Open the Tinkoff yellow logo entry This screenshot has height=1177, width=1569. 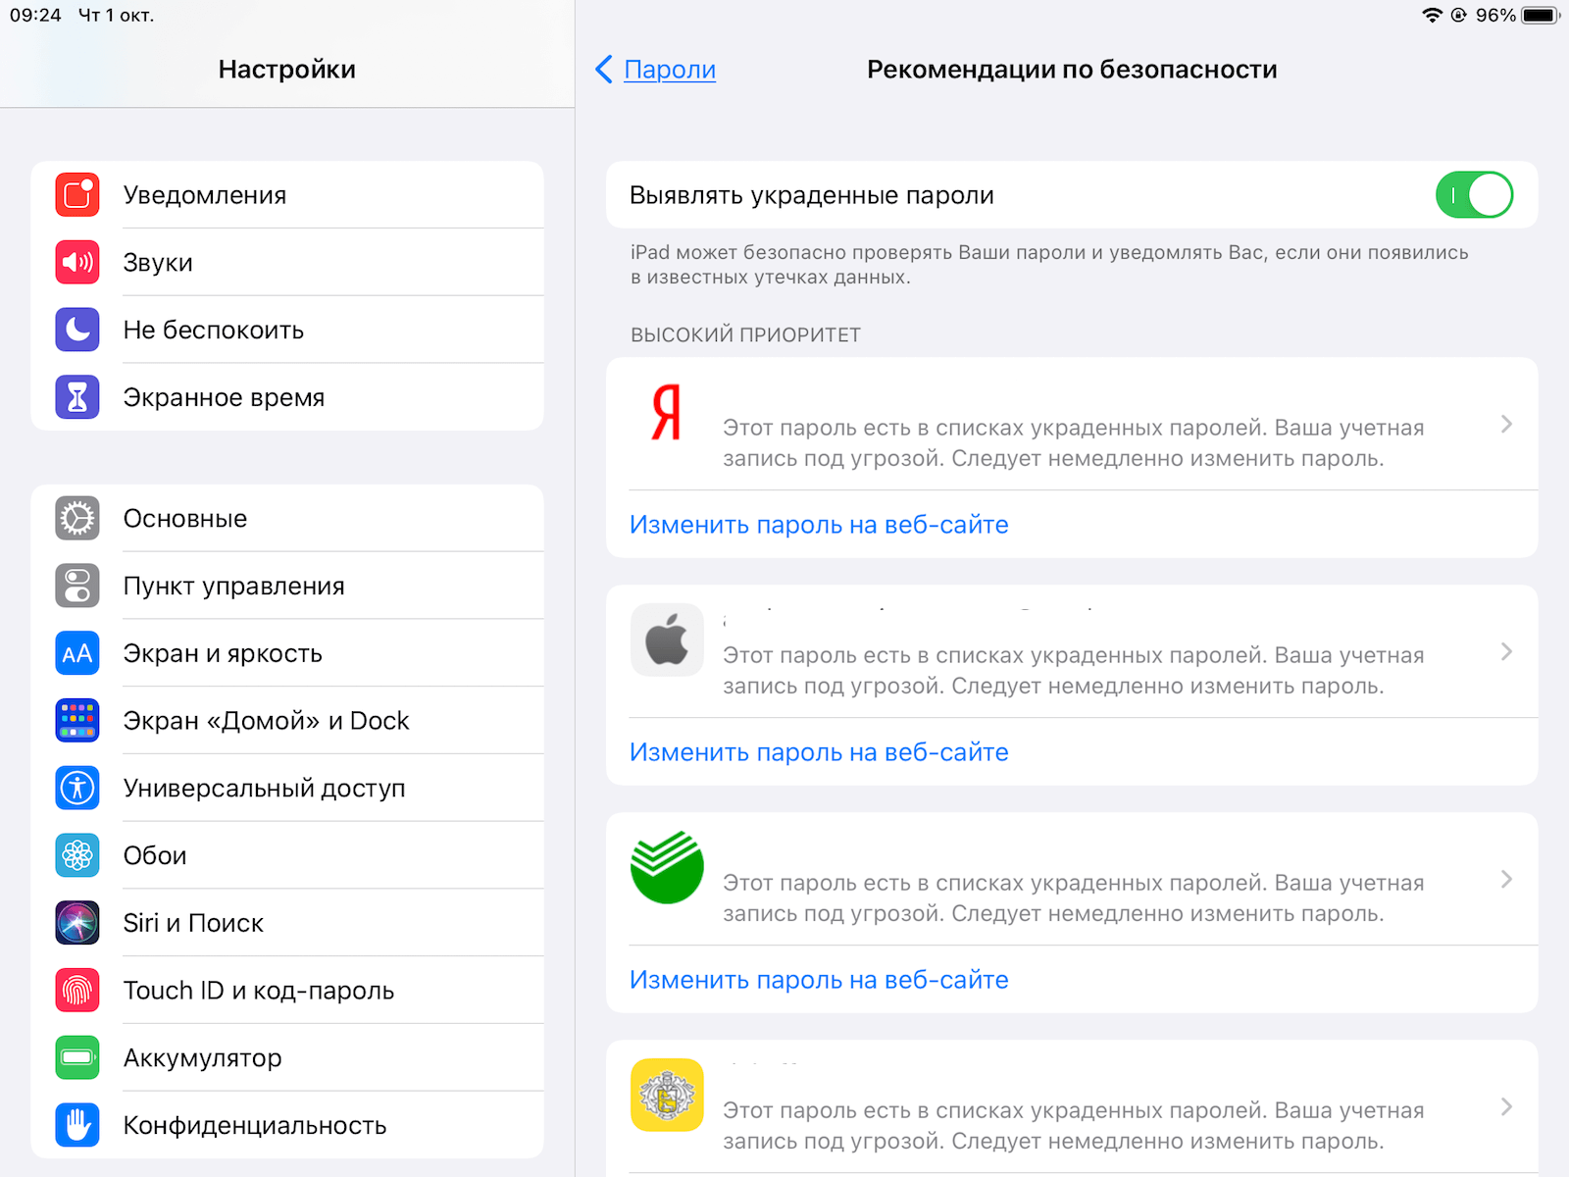click(1072, 1106)
